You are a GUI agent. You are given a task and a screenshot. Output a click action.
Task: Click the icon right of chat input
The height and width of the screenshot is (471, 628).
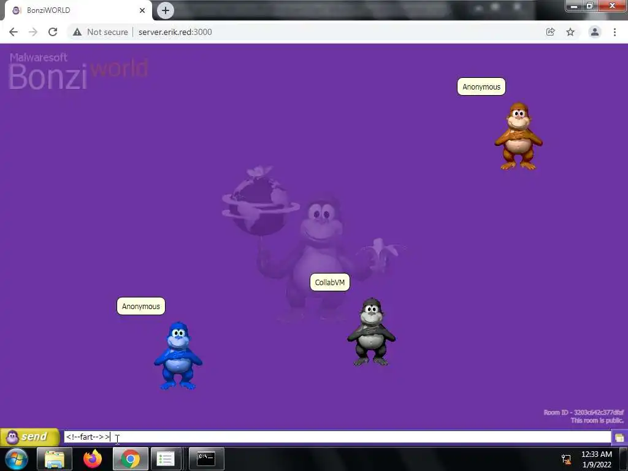(x=619, y=437)
